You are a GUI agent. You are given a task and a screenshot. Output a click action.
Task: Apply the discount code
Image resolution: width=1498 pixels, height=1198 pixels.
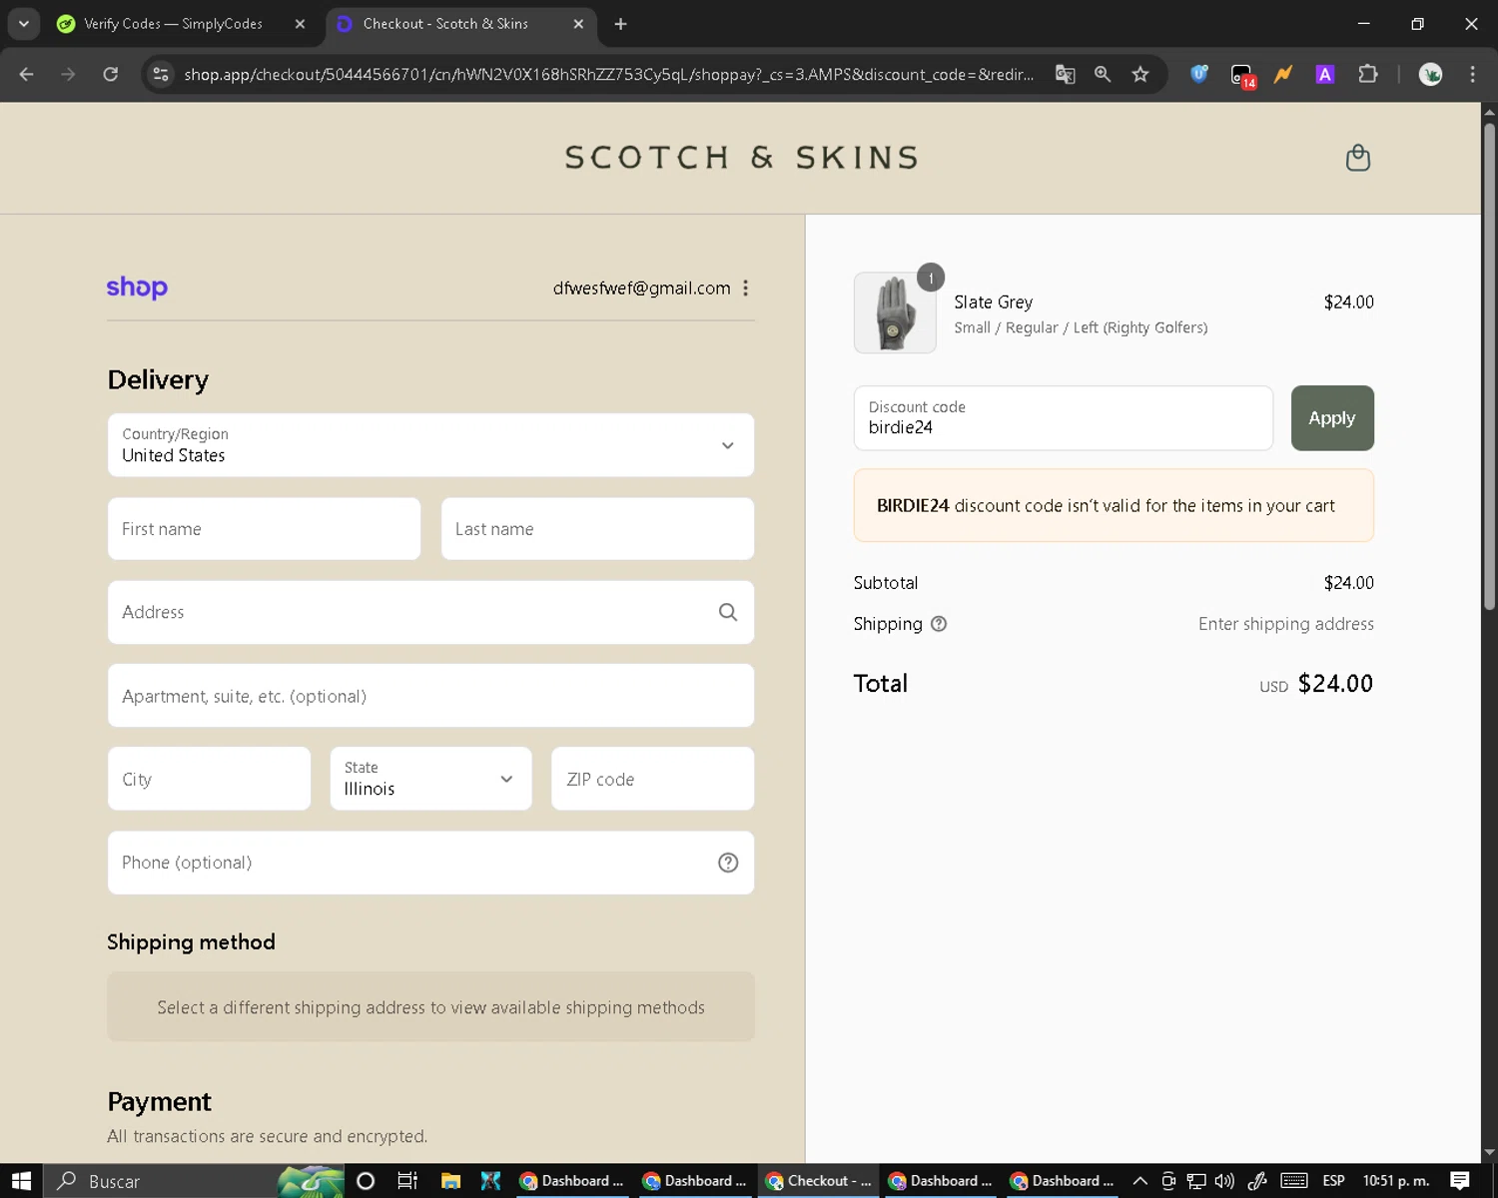pos(1332,418)
